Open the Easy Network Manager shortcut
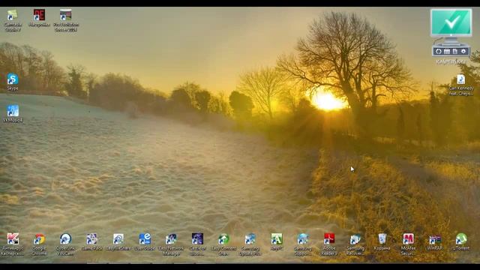 coord(171,244)
